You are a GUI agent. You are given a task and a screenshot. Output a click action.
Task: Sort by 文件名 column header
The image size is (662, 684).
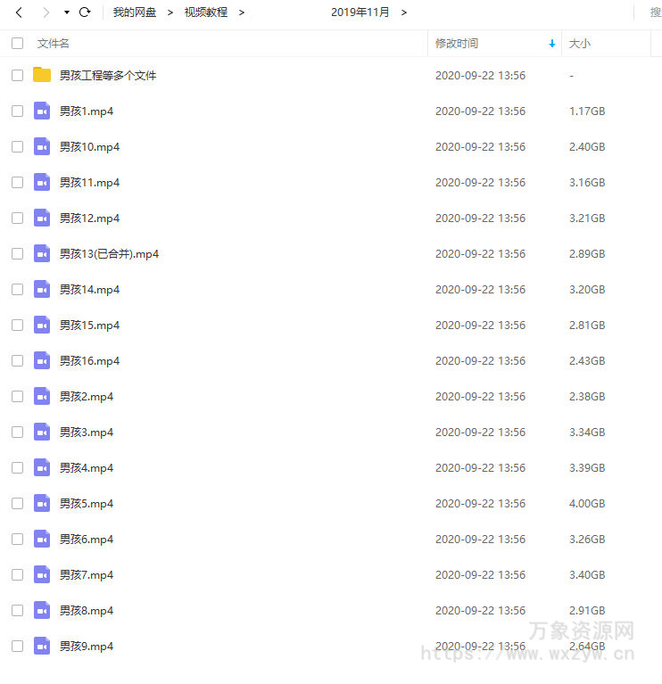pyautogui.click(x=54, y=43)
